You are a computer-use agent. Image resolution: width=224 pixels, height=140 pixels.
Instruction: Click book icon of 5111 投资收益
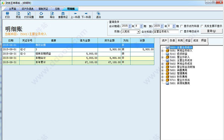167,54
